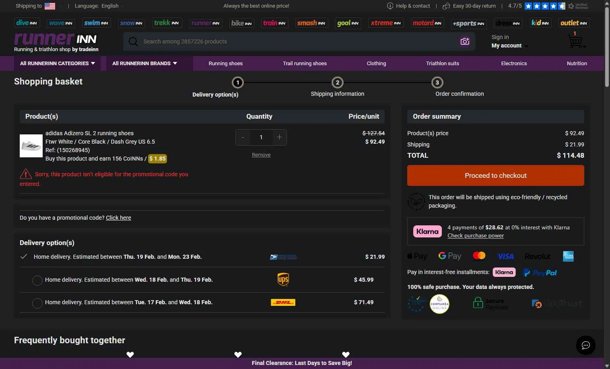Click Check purchase power link

[x=476, y=236]
